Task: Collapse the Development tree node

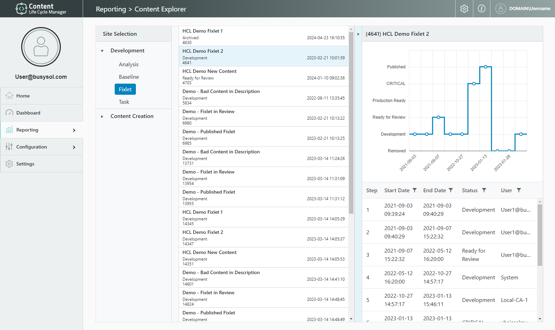Action: pyautogui.click(x=102, y=51)
